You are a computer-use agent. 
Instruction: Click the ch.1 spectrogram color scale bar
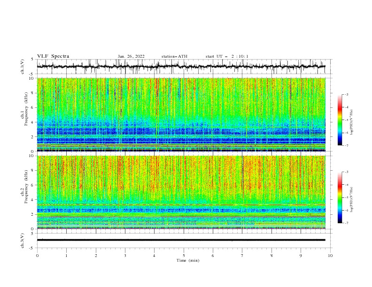[340, 120]
